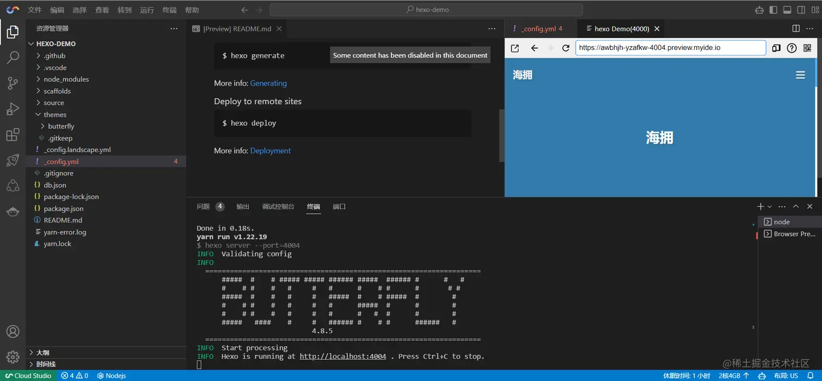The image size is (822, 381).
Task: Open the Explorer view in activity bar
Action: coord(13,32)
